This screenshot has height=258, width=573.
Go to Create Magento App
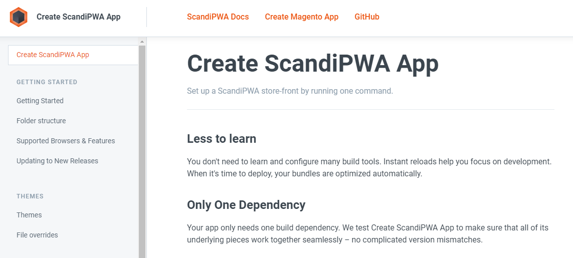[301, 17]
